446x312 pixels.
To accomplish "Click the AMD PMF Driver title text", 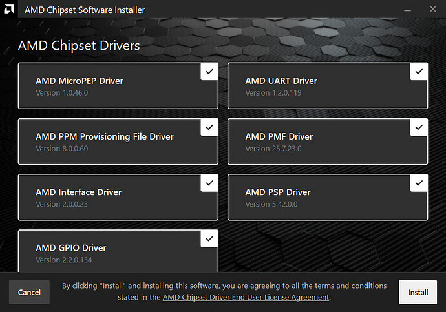I will 279,137.
